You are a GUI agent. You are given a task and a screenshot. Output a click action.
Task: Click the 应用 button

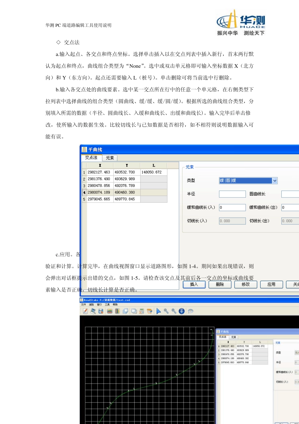click(x=271, y=284)
